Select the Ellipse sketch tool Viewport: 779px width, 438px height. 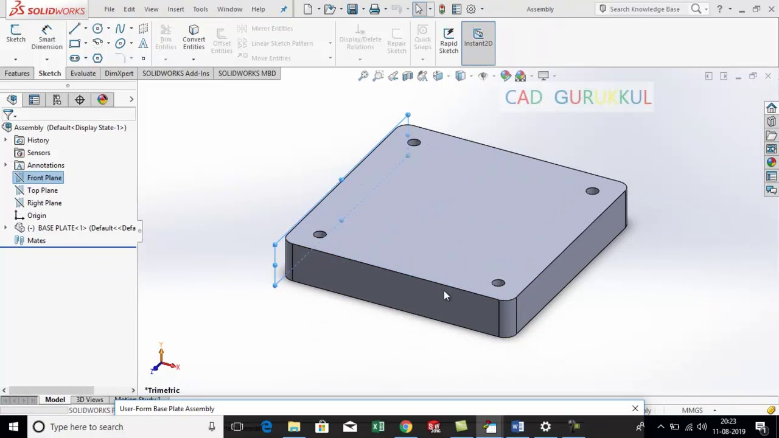click(x=120, y=43)
